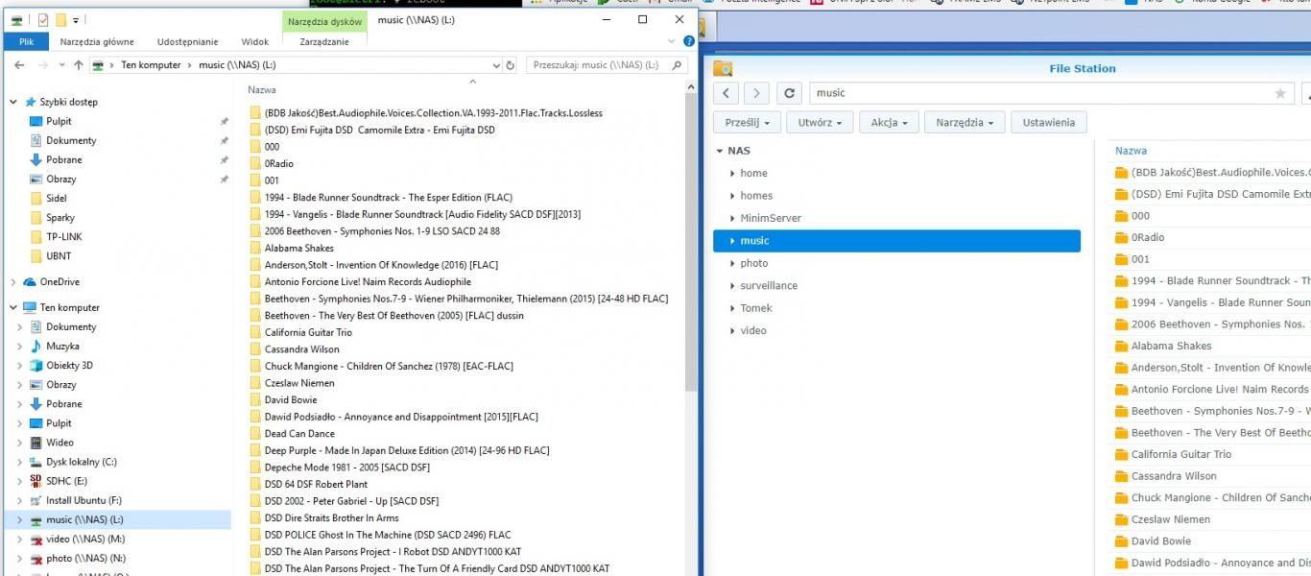Screen dimensions: 1311x576
Task: Click New folder icon in Explorer title bar
Action: click(x=60, y=19)
